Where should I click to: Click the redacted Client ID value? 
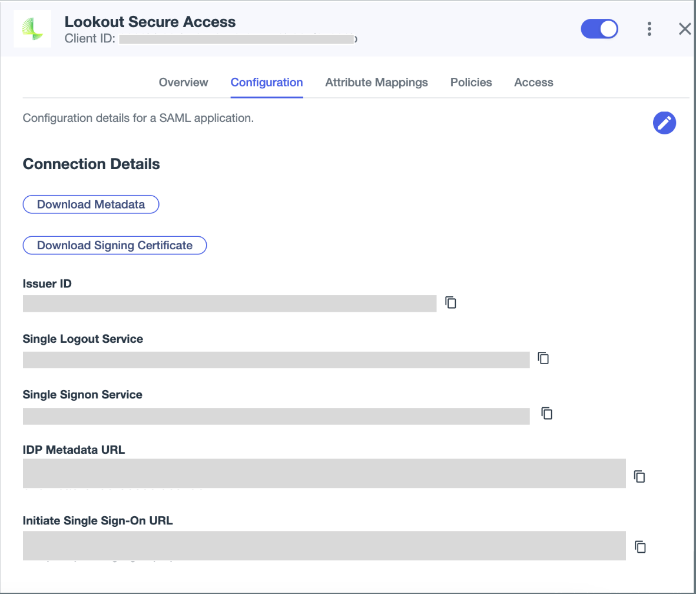[237, 39]
